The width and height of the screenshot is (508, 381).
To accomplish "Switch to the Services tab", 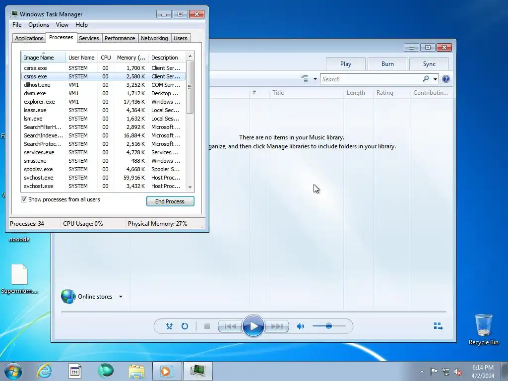I will click(89, 38).
